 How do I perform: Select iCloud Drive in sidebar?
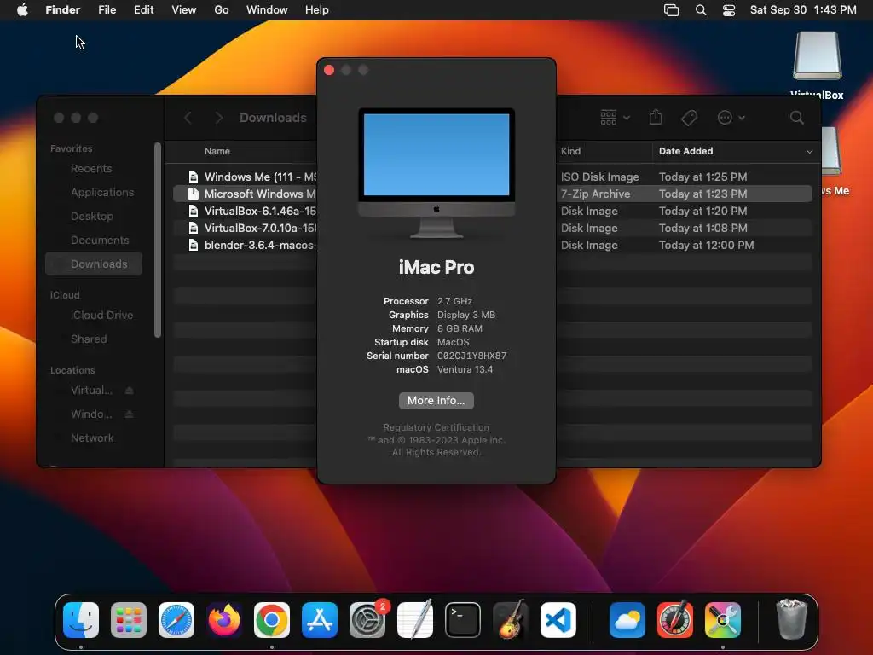(x=102, y=316)
